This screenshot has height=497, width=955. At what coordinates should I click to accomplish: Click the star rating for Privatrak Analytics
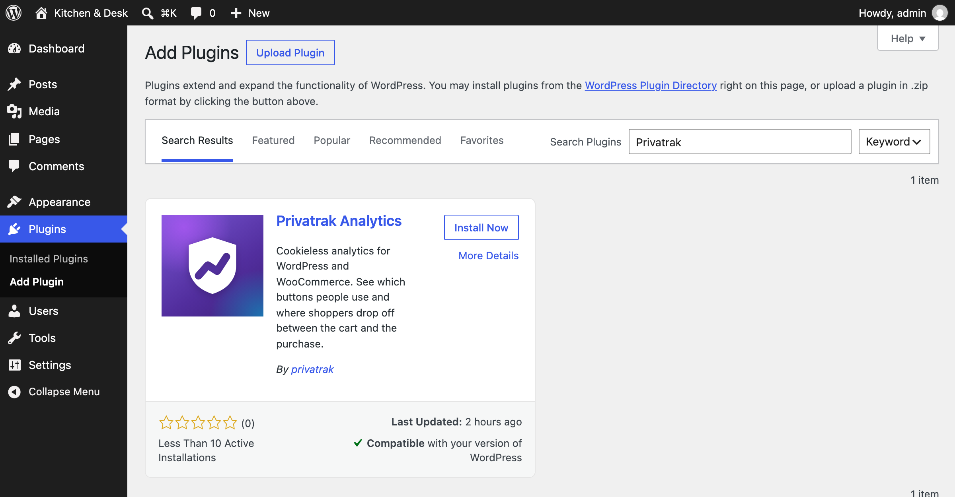[x=198, y=423]
